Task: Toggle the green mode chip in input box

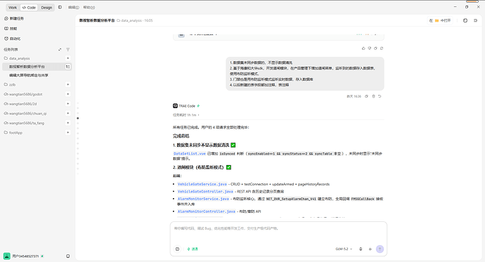Action: (x=193, y=249)
